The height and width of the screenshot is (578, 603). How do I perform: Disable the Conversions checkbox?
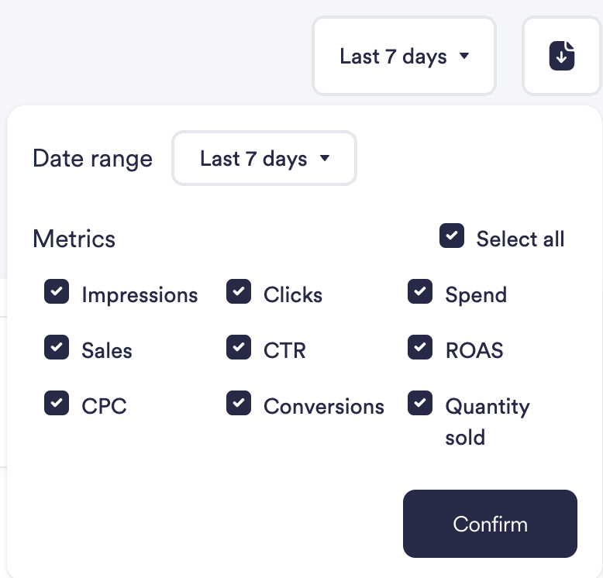coord(239,404)
